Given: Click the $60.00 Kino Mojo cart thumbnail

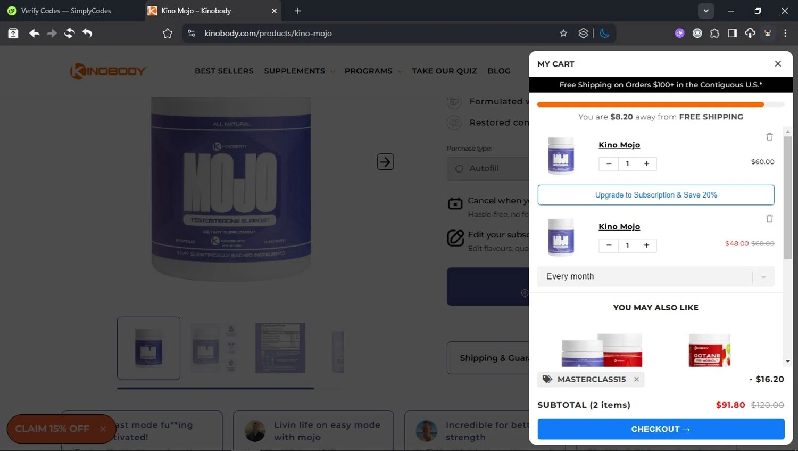Looking at the screenshot, I should 561,155.
